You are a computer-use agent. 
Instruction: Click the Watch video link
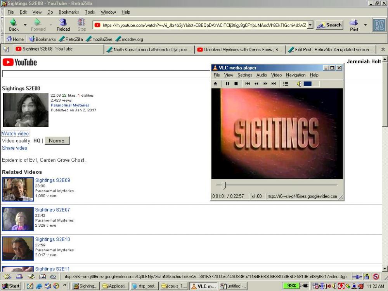pyautogui.click(x=16, y=133)
